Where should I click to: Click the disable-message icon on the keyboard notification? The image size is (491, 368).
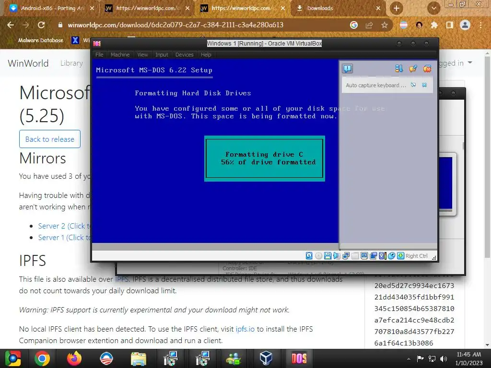tap(413, 85)
